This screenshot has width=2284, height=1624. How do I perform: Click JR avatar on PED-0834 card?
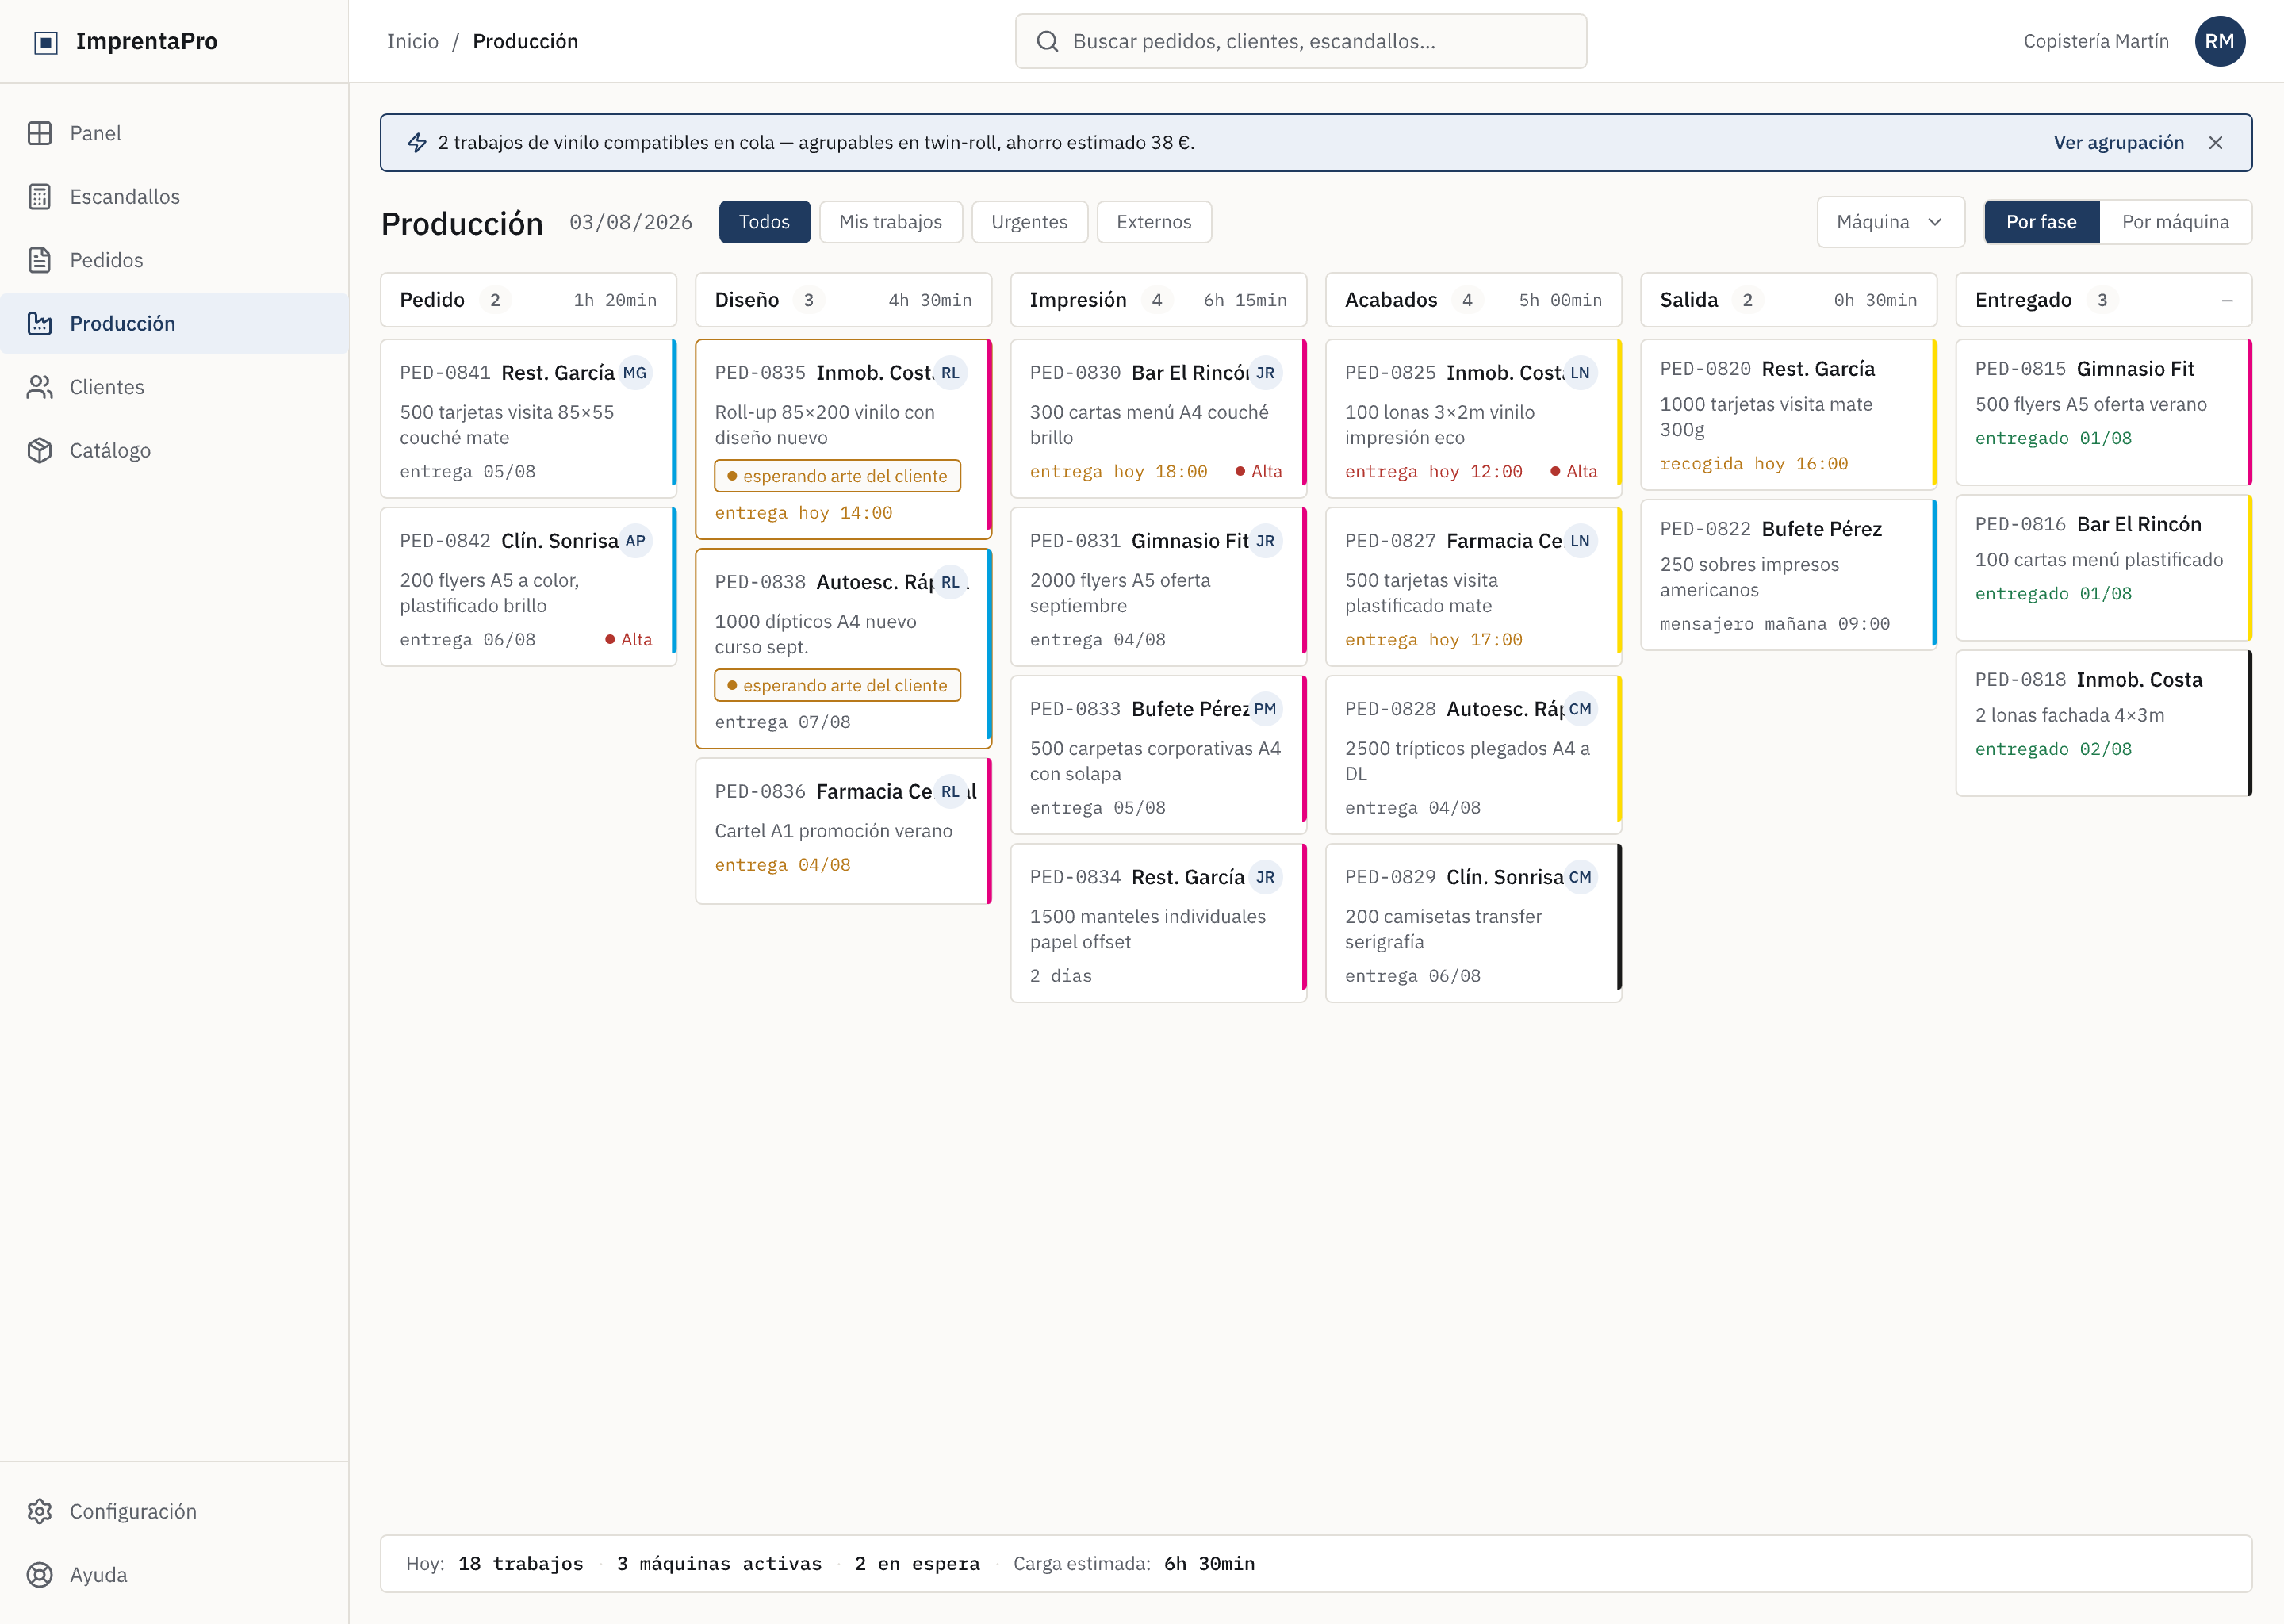point(1265,877)
